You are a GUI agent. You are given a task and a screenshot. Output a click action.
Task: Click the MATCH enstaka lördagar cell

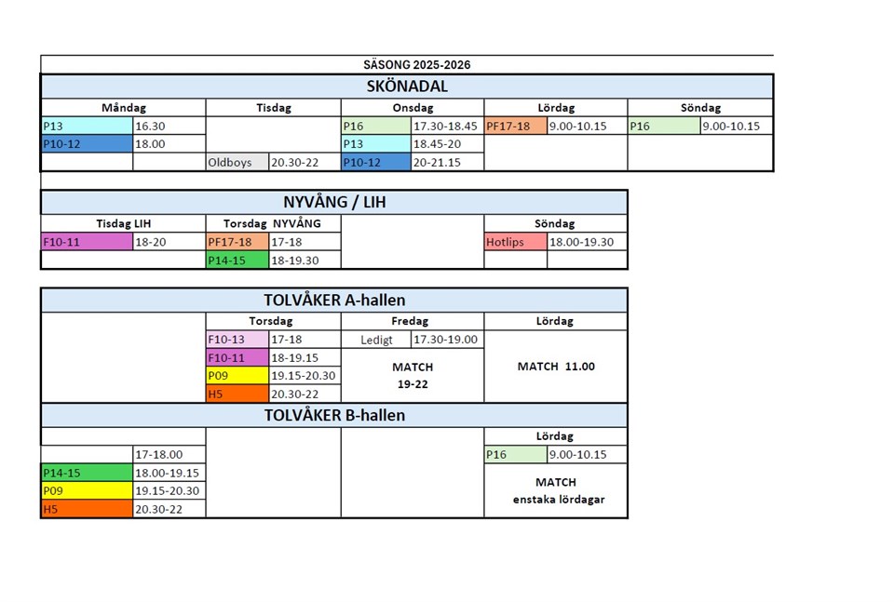(x=555, y=490)
